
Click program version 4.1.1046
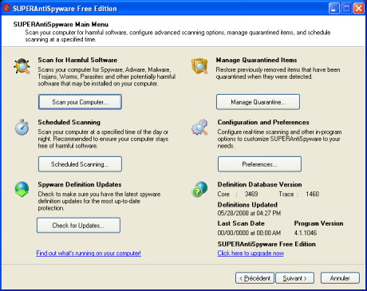[x=306, y=233]
